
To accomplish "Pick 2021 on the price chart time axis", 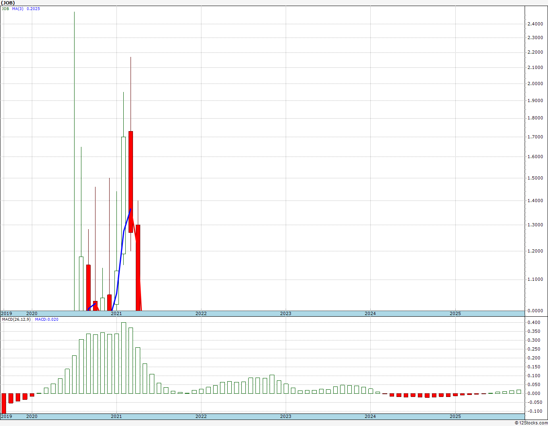I will point(116,313).
